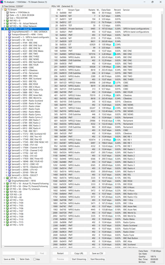The image size is (165, 265).
Task: Click the SI tree horizontal scrollbar
Action: click(24, 246)
